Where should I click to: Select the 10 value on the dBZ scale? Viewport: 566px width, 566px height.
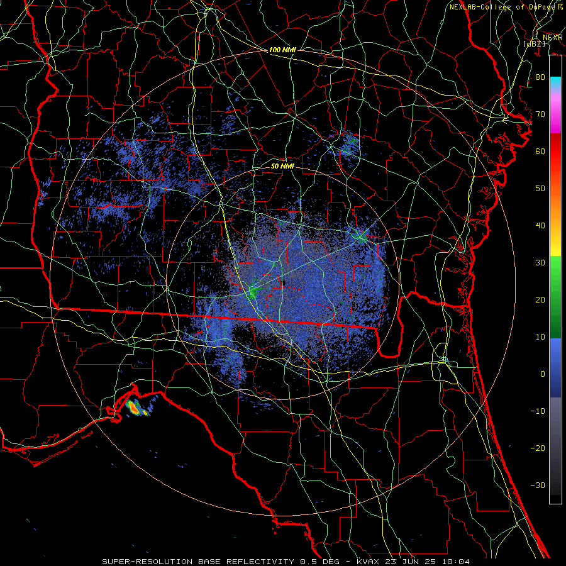(540, 337)
